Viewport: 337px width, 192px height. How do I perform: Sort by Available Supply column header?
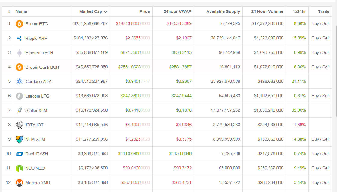(x=223, y=12)
